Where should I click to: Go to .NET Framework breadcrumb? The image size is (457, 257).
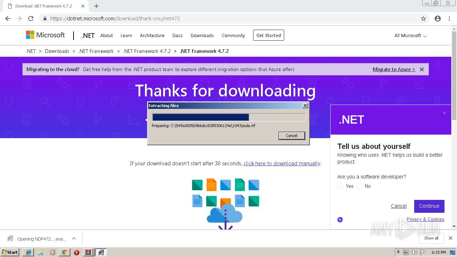(96, 51)
